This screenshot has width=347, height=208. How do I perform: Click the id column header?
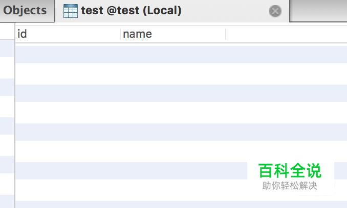(67, 34)
